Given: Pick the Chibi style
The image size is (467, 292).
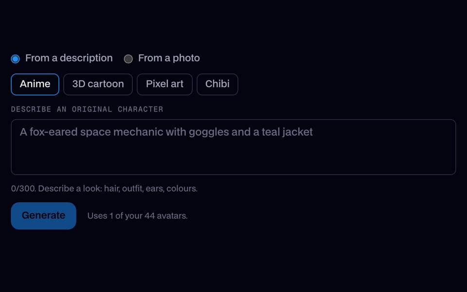Looking at the screenshot, I should pos(217,84).
